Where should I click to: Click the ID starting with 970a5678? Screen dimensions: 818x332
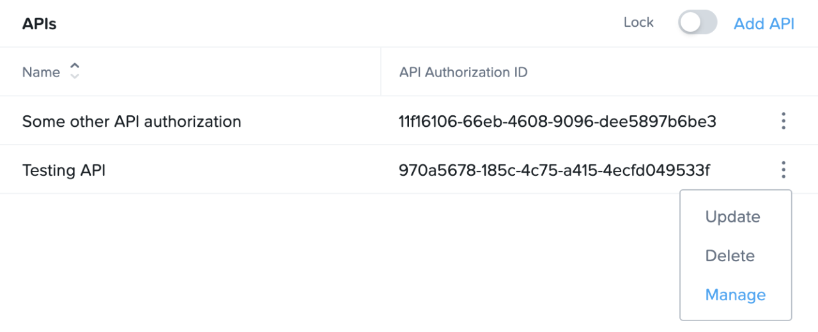point(554,170)
